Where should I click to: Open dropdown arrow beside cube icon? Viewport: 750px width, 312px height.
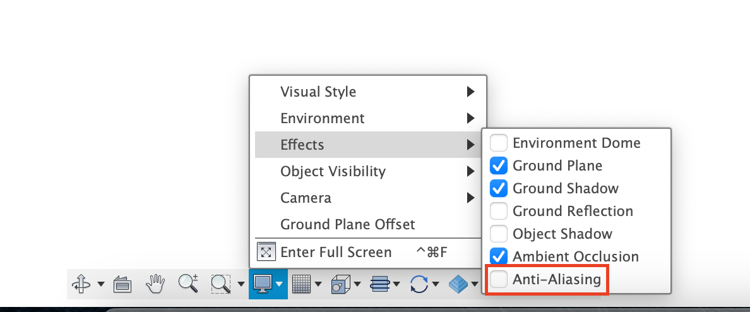tap(358, 284)
